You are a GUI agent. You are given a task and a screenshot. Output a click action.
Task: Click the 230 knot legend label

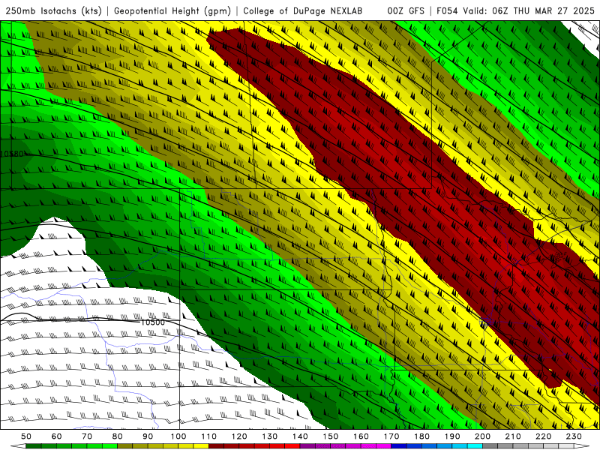[574, 436]
